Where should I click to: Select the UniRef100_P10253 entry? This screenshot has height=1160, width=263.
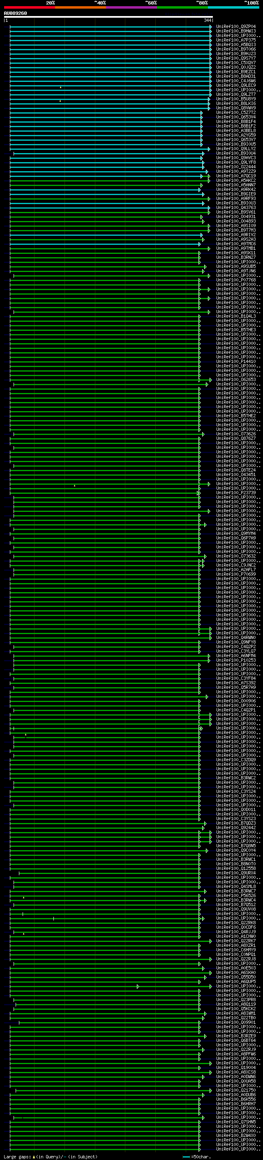[236, 660]
